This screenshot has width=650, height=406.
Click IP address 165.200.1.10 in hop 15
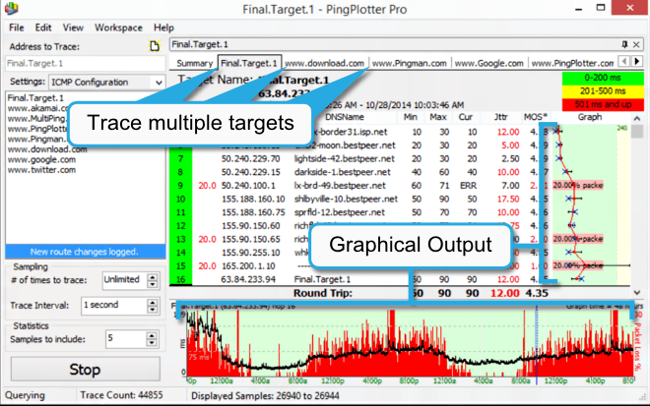click(248, 266)
